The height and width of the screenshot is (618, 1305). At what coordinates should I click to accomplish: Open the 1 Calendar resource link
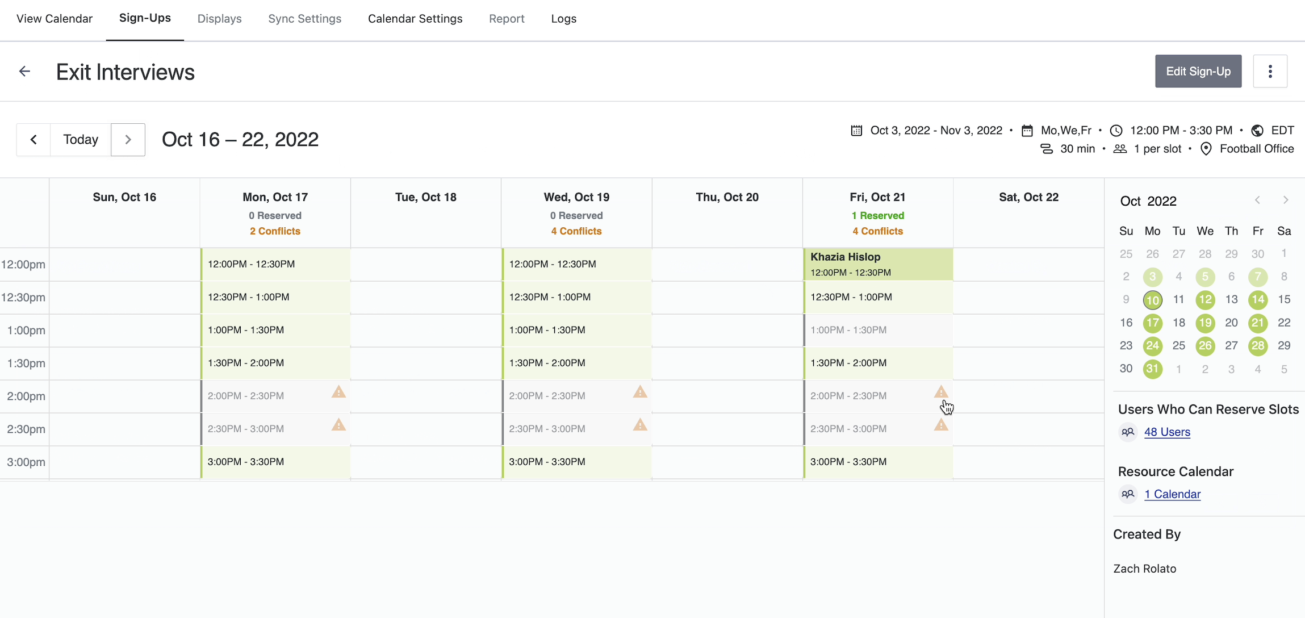coord(1172,494)
